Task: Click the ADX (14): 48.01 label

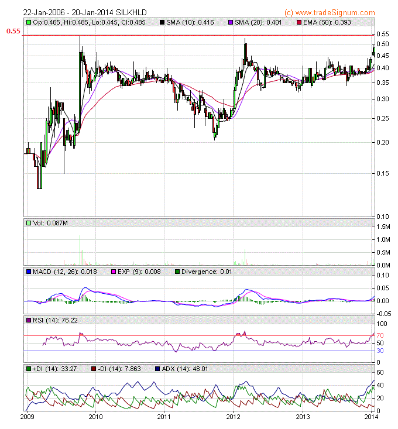Action: [x=185, y=369]
